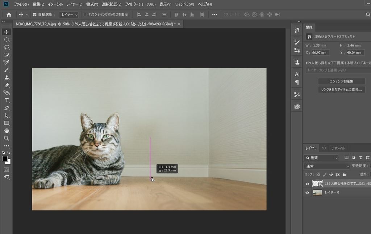
Task: Switch to the Hand tool
Action: (x=7, y=131)
